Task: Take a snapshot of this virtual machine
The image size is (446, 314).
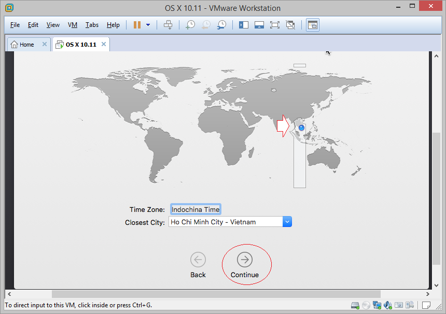Action: click(x=190, y=25)
